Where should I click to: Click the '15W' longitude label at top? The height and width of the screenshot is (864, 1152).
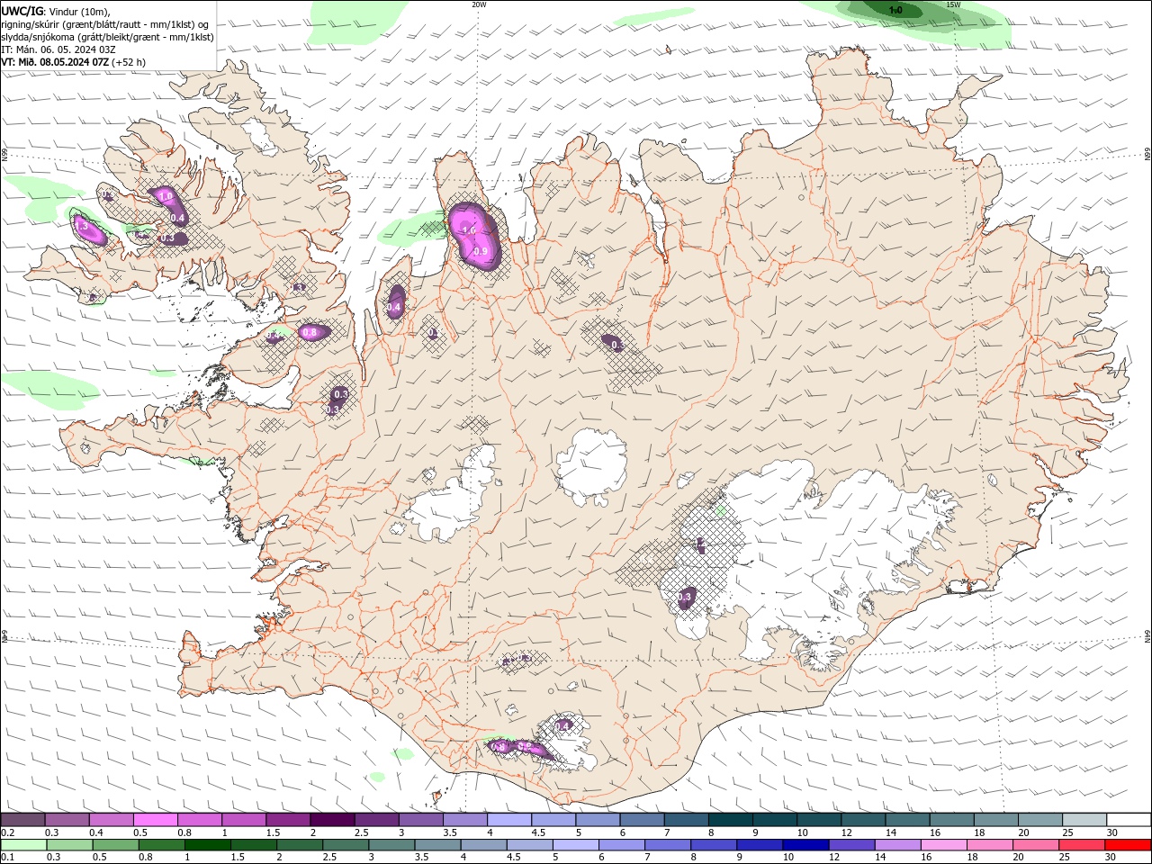[x=953, y=4]
